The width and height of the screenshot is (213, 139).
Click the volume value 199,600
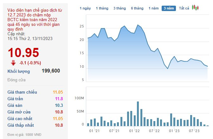tap(51, 71)
